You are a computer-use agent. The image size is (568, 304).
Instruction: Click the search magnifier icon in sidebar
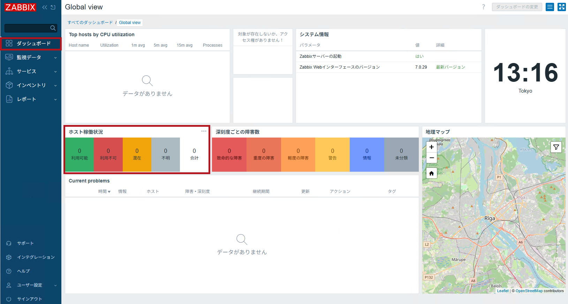pyautogui.click(x=53, y=28)
